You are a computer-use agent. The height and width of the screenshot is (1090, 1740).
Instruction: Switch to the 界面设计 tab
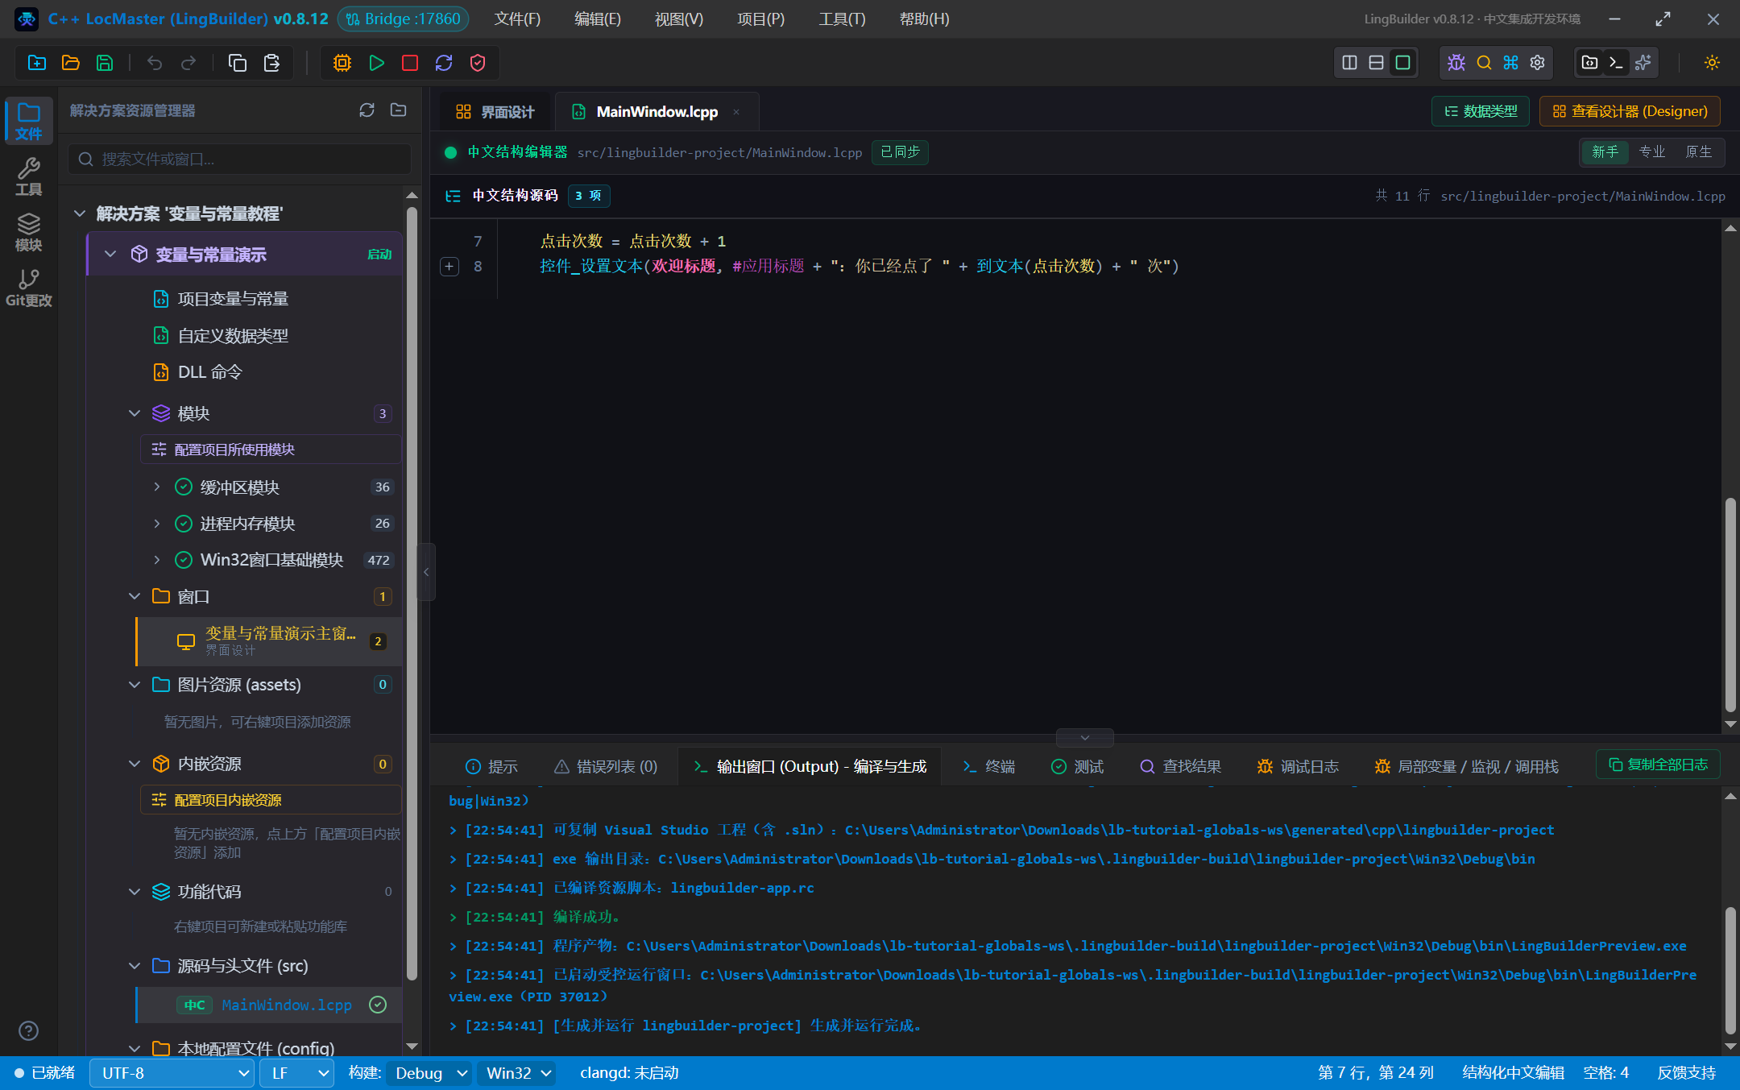[495, 112]
